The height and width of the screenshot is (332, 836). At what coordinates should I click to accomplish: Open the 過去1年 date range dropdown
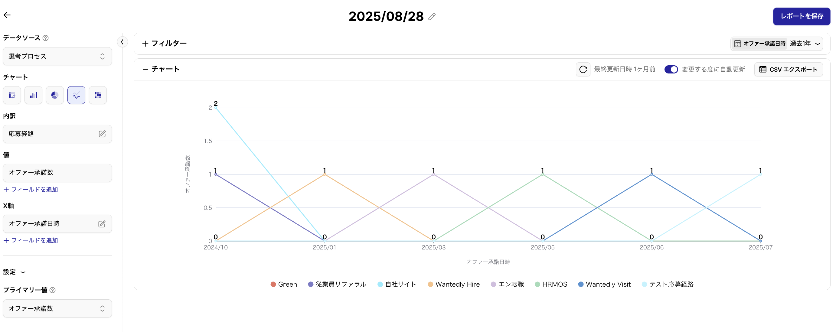point(805,44)
